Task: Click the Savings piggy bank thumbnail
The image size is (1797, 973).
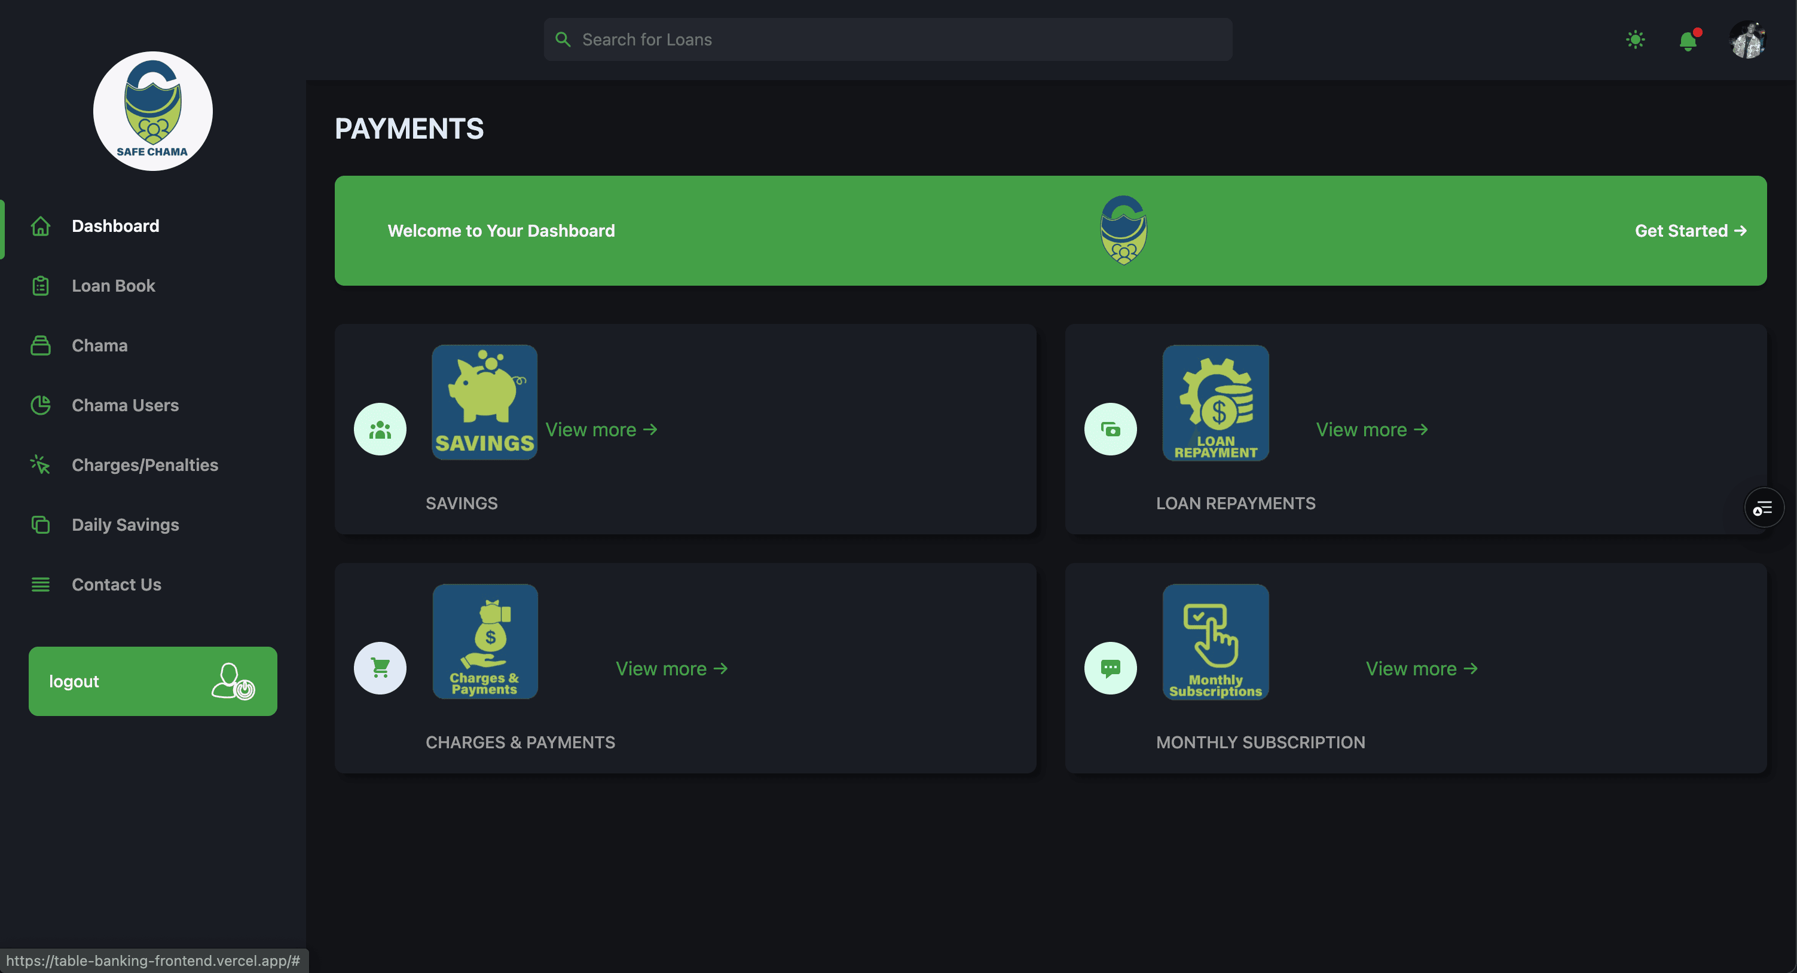Action: tap(484, 402)
